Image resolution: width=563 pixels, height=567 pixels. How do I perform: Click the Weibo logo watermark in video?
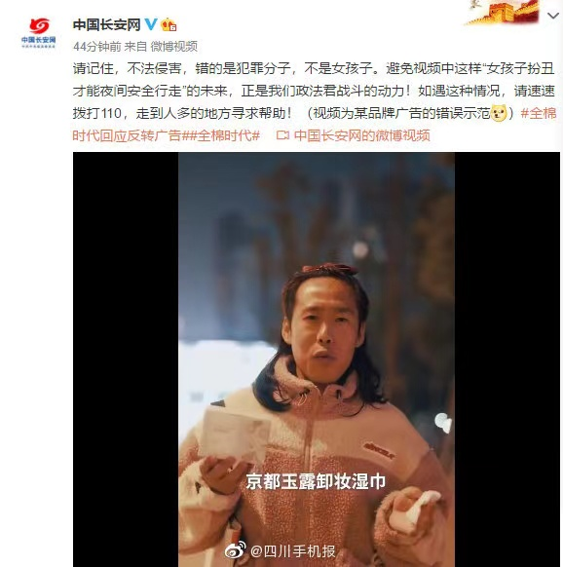point(235,550)
